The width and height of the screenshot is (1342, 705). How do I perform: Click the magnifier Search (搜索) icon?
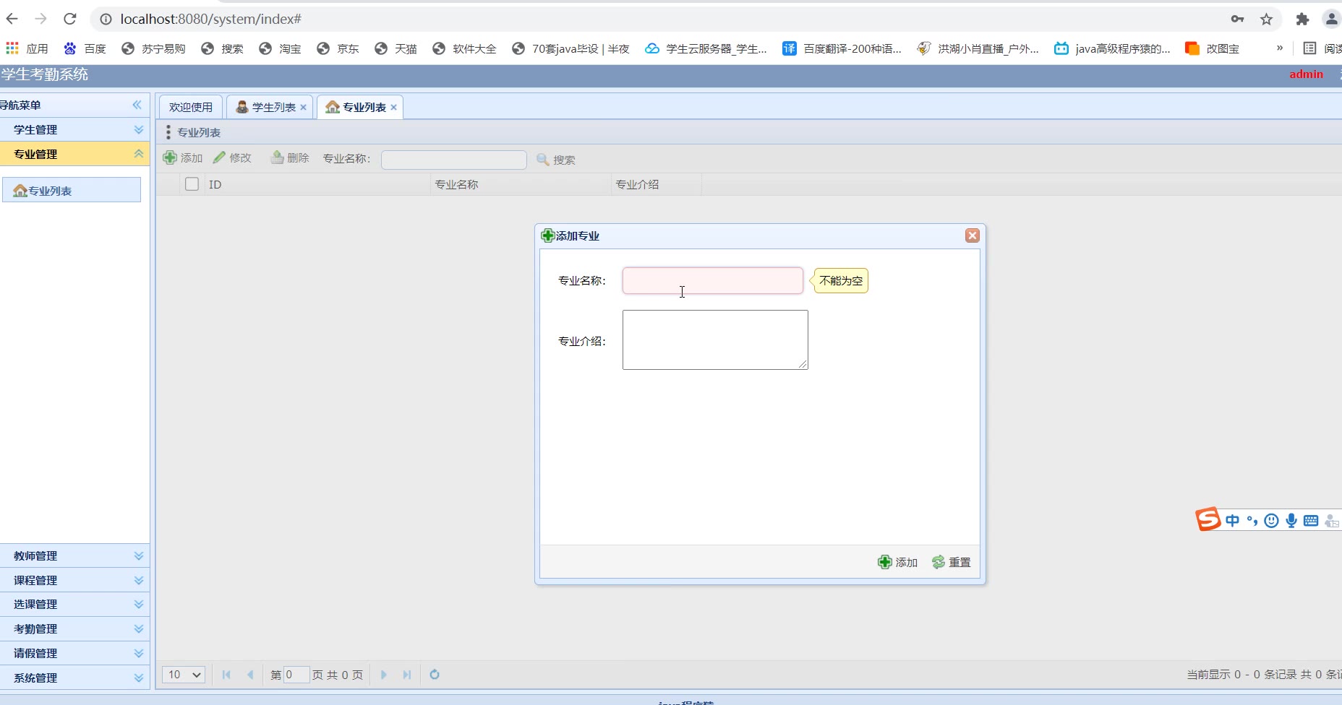click(543, 160)
